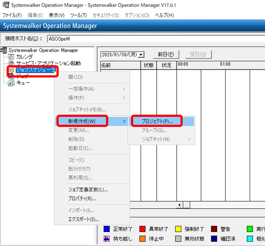
Task: Click the 状況 column header
Action: point(166,65)
